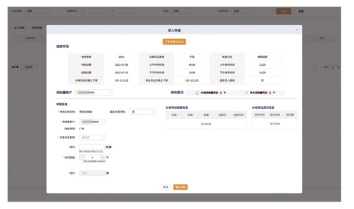Click the greyed total price field

[x=92, y=173]
